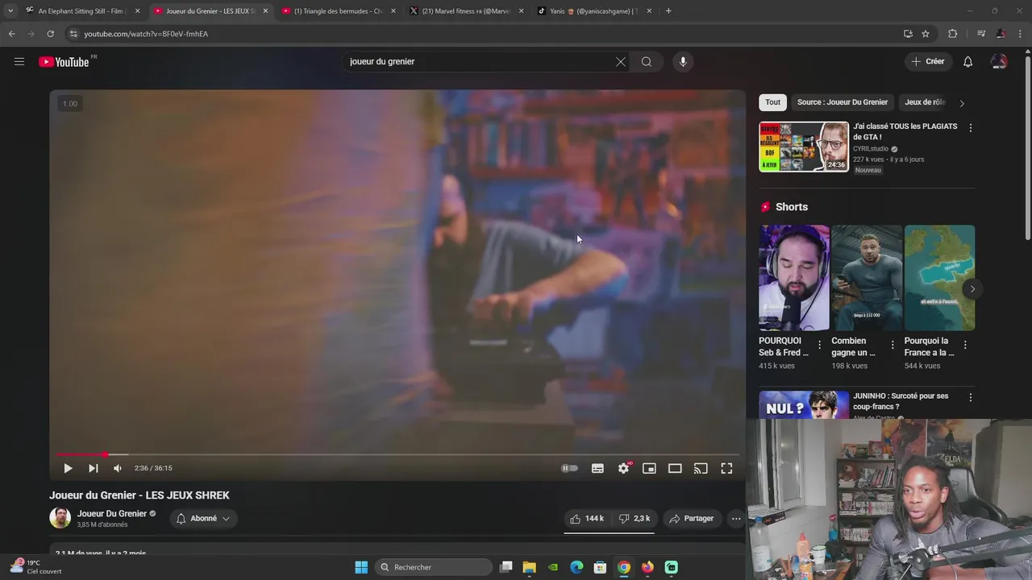Switch to Marvel fitness X tab
The image size is (1032, 580).
(467, 11)
